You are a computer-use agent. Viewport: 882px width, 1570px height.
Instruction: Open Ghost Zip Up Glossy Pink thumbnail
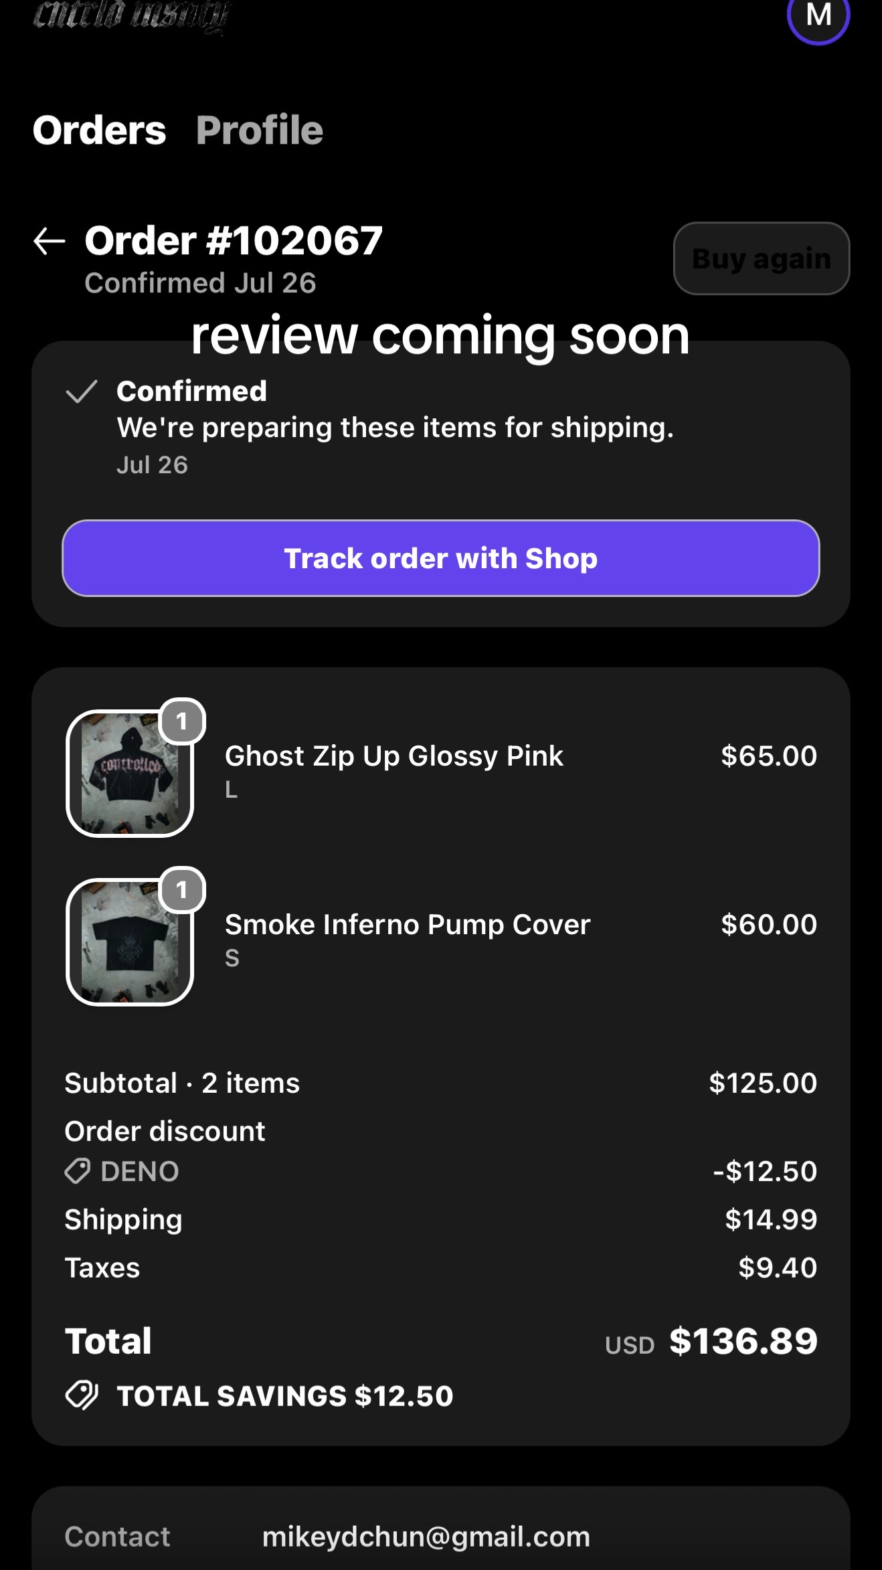130,774
